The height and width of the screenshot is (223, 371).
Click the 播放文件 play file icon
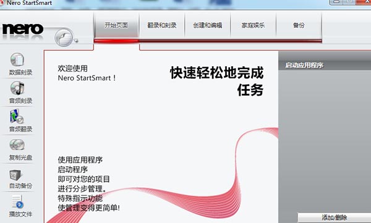point(18,202)
